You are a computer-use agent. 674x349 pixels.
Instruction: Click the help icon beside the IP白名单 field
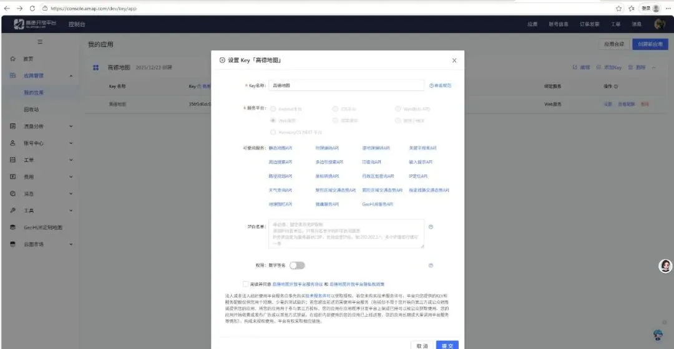[431, 227]
